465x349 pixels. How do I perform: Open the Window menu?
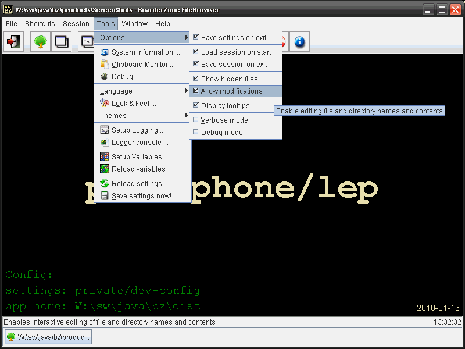click(x=135, y=24)
